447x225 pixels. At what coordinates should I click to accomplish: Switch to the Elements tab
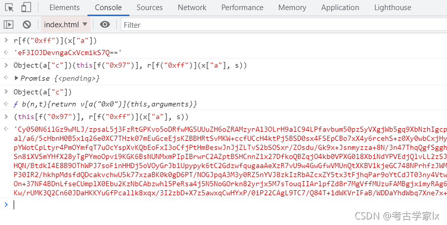(64, 8)
